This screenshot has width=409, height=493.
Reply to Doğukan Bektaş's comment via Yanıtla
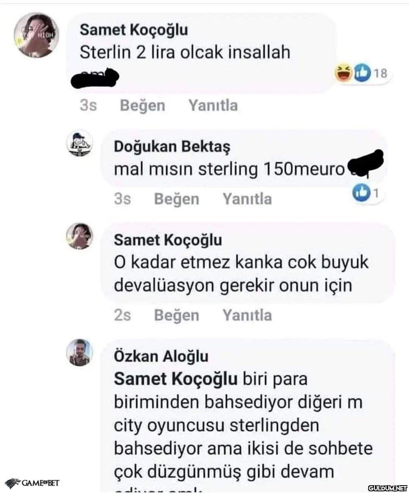click(x=247, y=199)
